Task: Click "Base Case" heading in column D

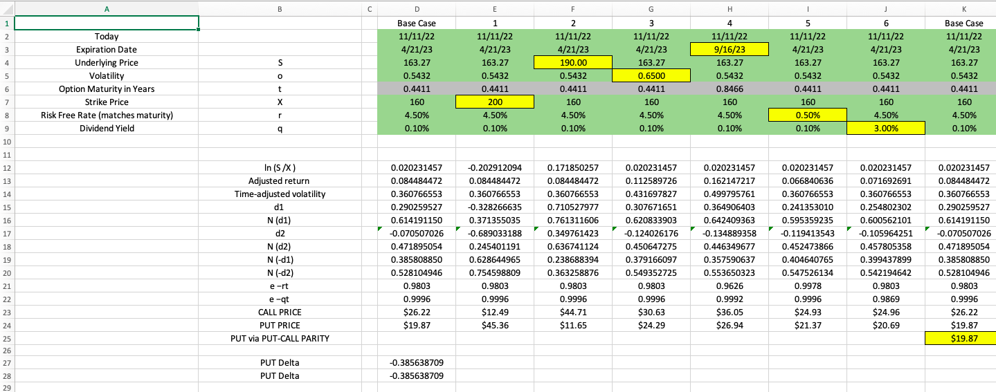Action: (417, 23)
